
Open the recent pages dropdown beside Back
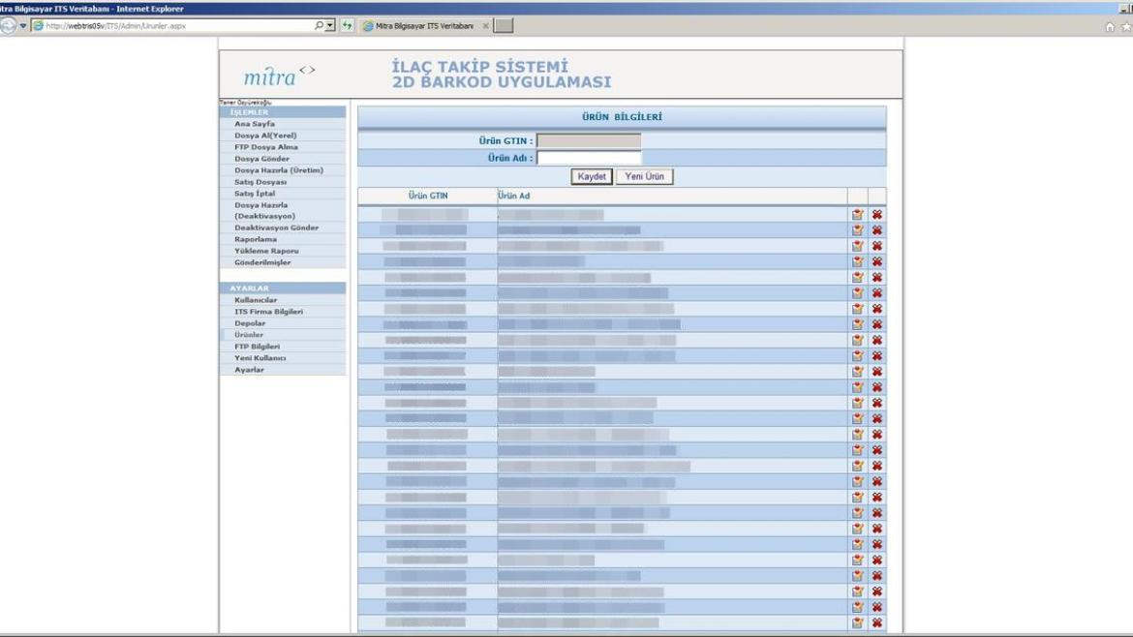click(x=23, y=25)
